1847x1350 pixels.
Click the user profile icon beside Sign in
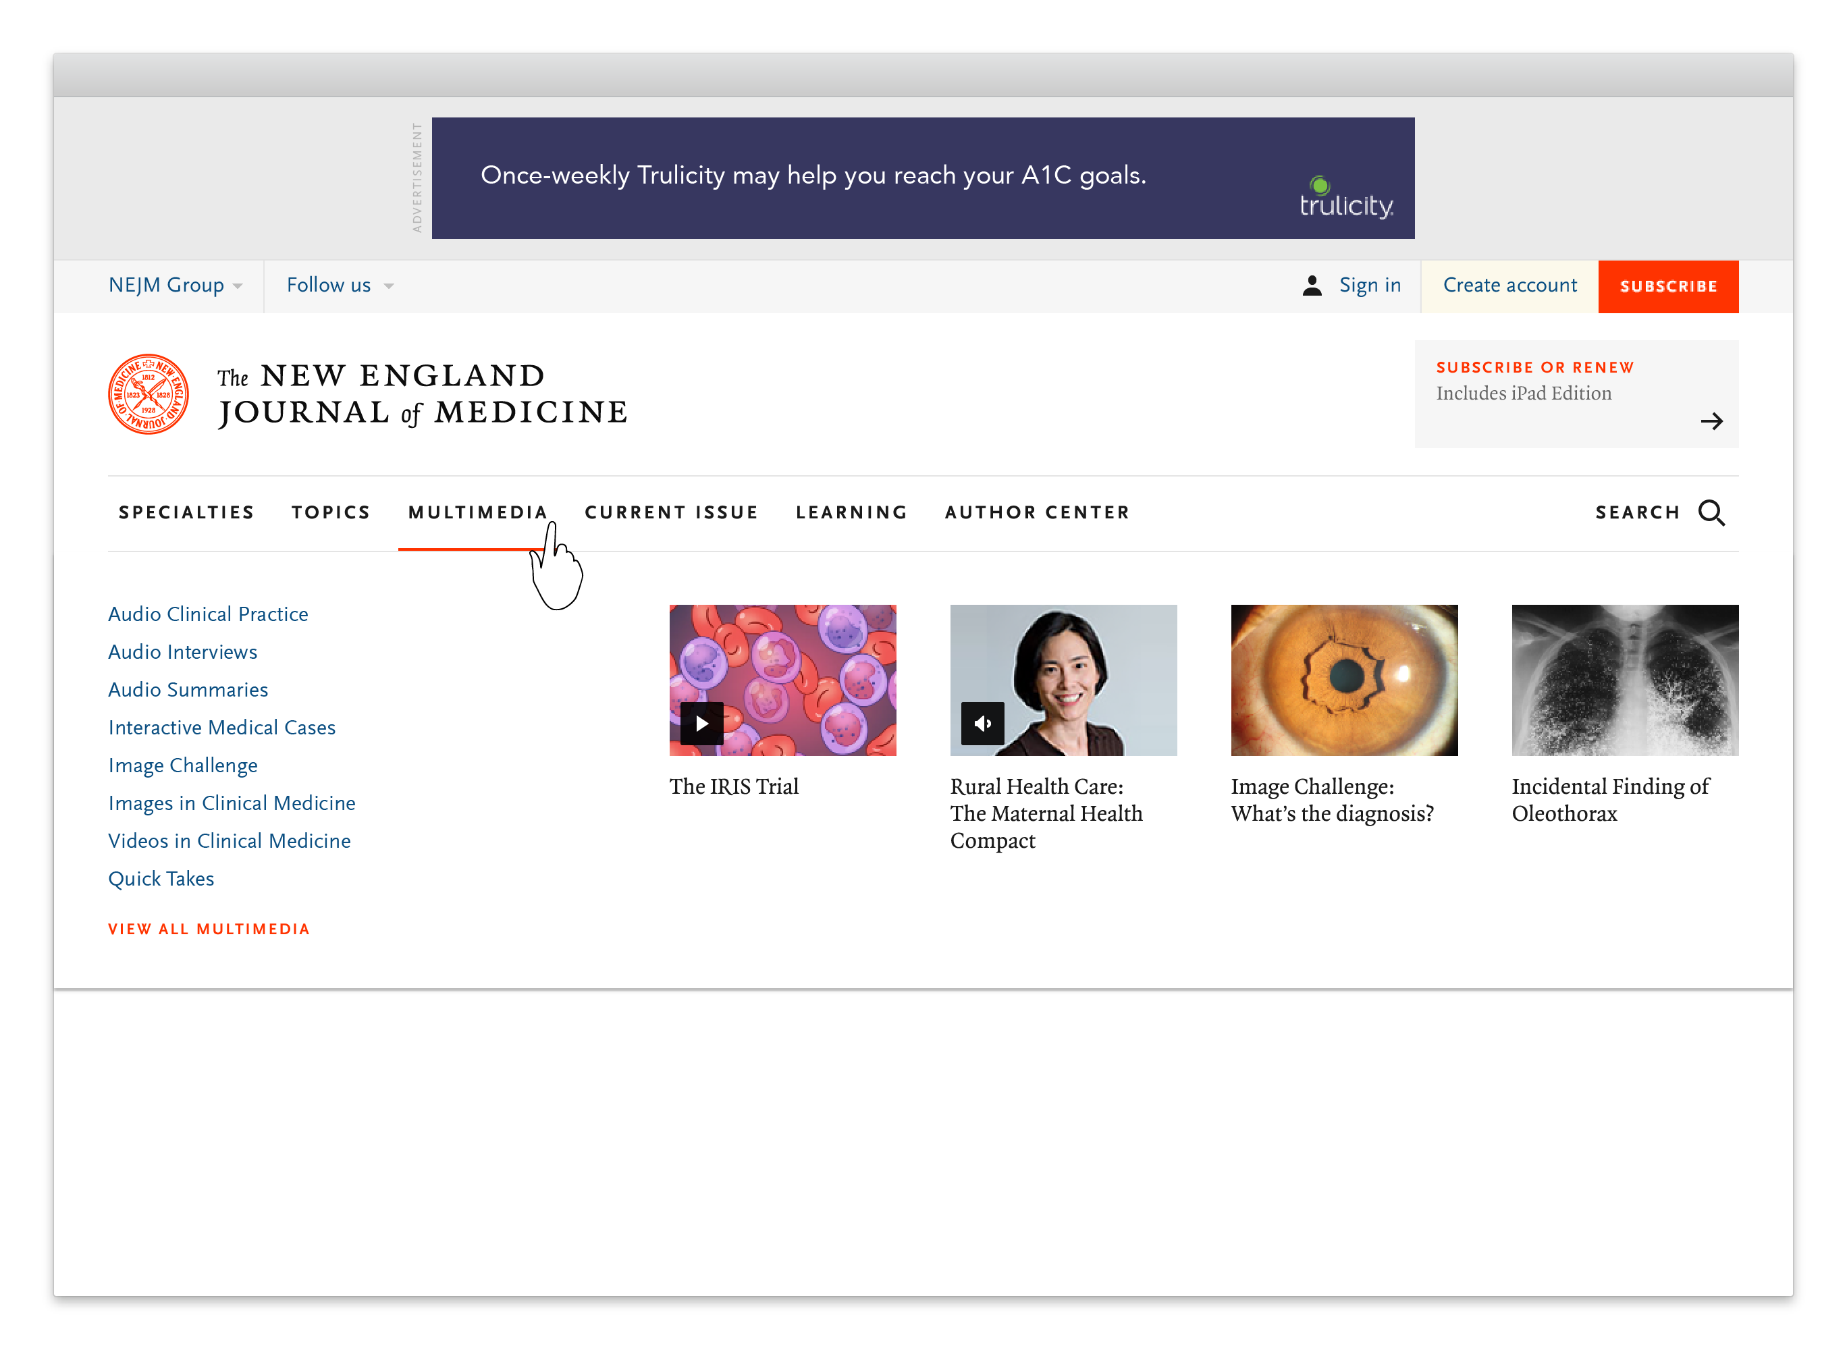point(1312,286)
